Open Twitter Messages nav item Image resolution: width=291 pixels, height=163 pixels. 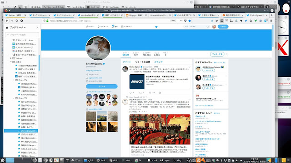pos(126,27)
